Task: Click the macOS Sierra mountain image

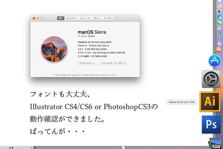Action: point(54,49)
